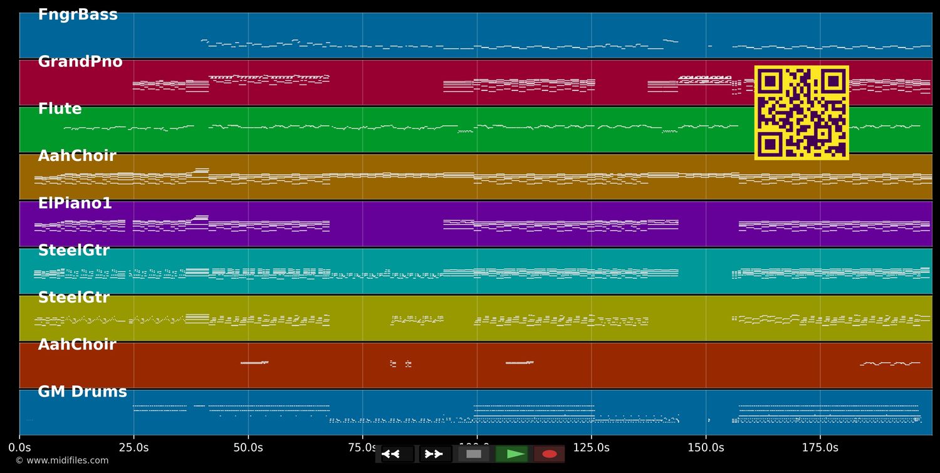940x473 pixels.
Task: Click the rewind button
Action: pos(397,454)
